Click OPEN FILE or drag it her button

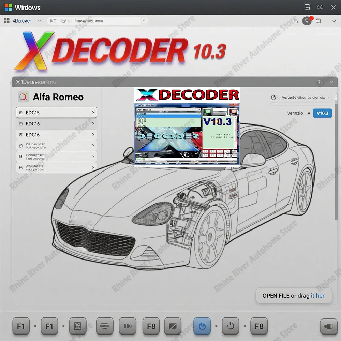point(294,296)
